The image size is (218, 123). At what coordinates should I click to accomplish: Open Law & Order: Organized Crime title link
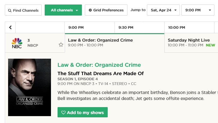(99, 65)
